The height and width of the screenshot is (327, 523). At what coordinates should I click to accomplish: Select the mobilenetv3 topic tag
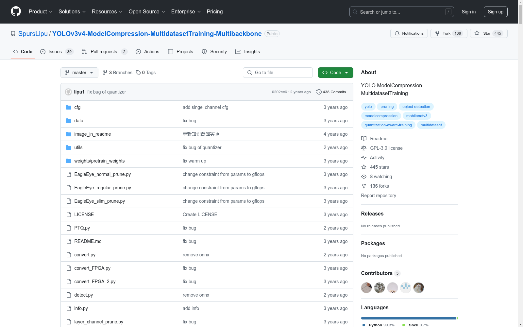[417, 116]
